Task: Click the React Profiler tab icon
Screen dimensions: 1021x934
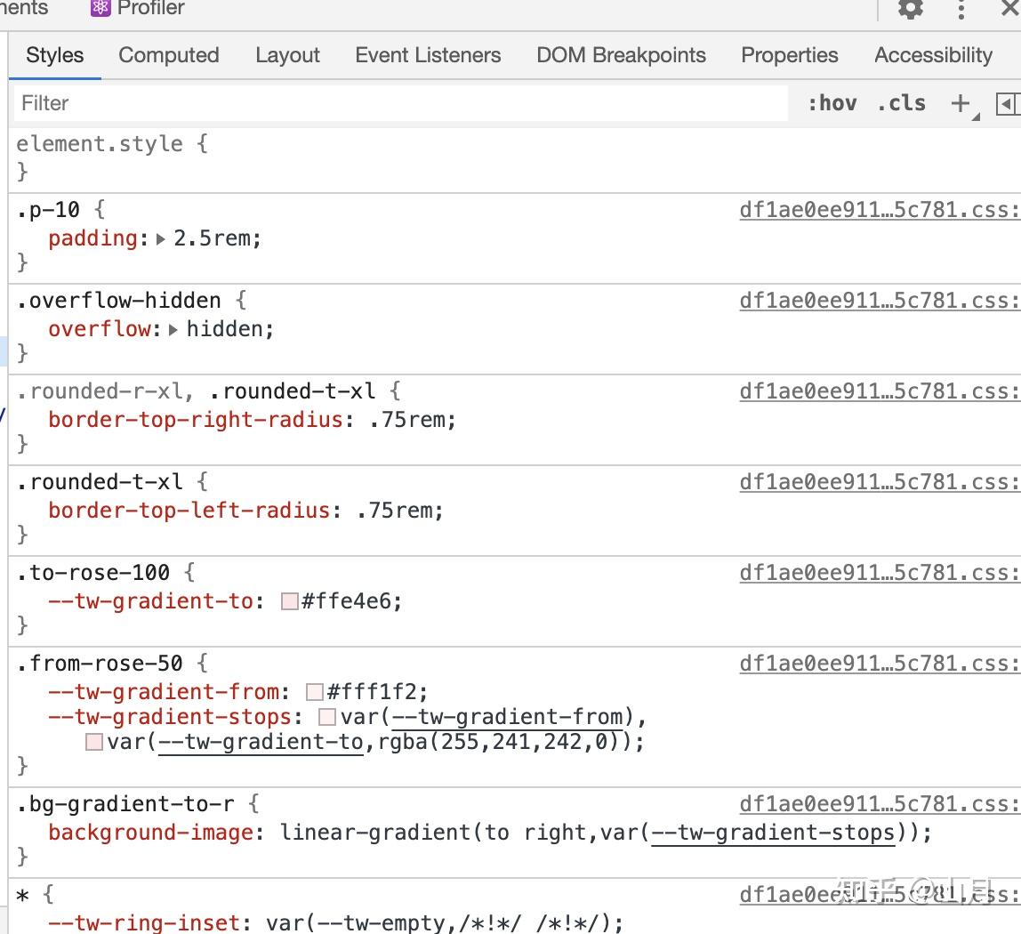Action: pos(100,8)
